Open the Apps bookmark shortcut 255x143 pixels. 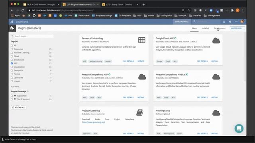pyautogui.click(x=15, y=15)
